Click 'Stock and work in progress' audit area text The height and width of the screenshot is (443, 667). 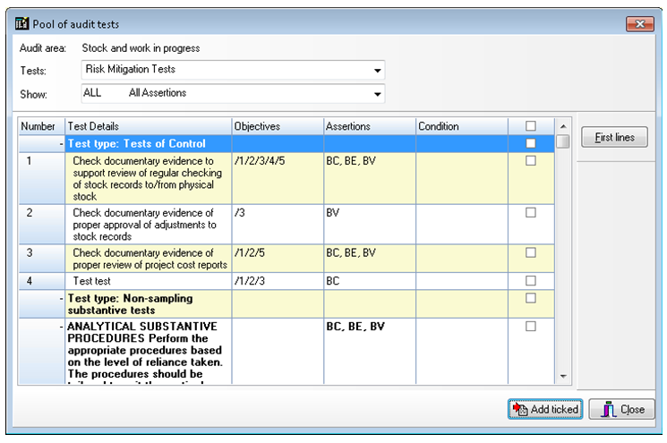tap(141, 48)
